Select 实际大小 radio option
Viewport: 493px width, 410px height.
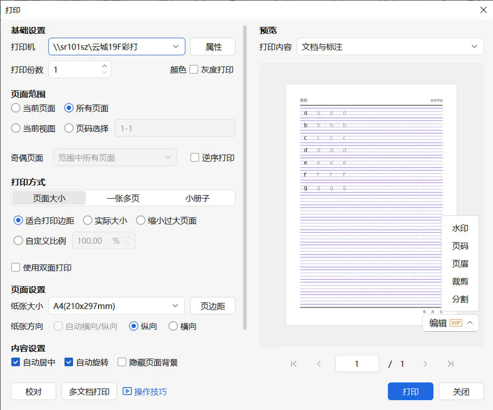tap(87, 220)
